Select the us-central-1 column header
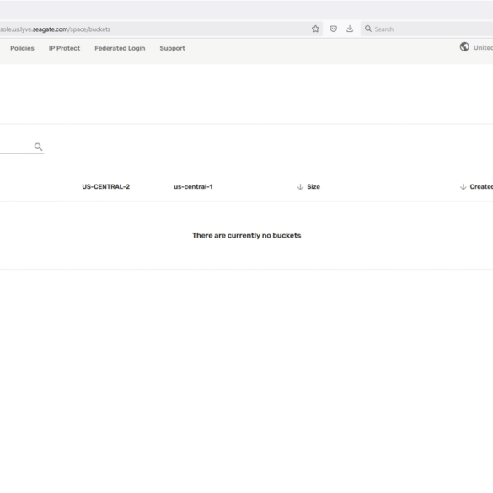493x493 pixels. [x=193, y=187]
